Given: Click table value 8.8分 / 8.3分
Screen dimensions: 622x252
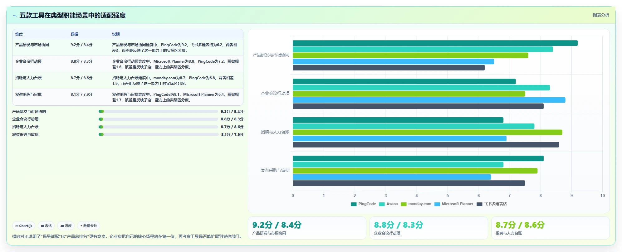Looking at the screenshot, I should (81, 61).
